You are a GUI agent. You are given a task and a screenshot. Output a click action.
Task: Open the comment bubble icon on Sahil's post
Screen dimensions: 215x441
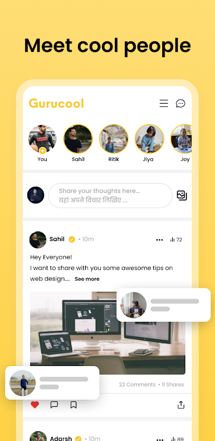[x=54, y=405]
